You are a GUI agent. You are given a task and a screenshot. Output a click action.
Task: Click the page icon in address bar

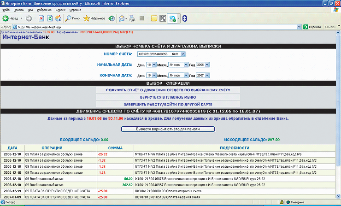[x=15, y=27]
